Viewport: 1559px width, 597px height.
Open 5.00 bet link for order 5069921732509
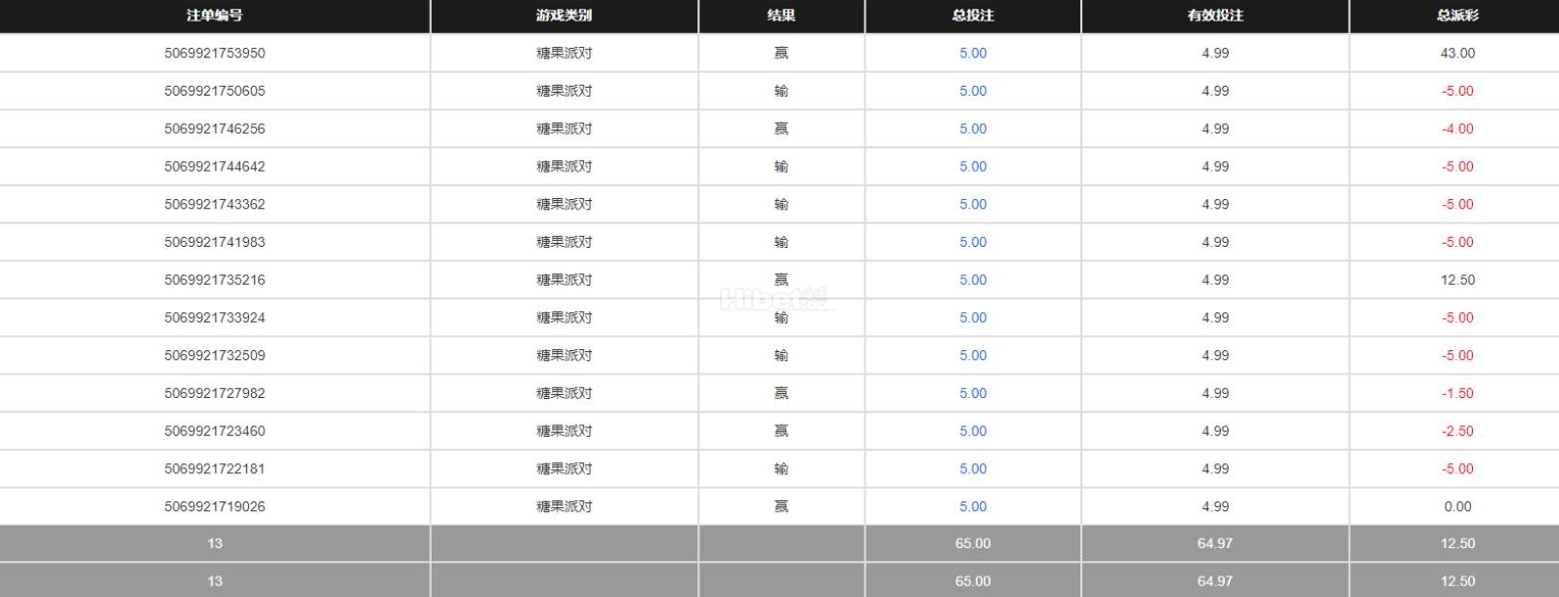point(972,355)
